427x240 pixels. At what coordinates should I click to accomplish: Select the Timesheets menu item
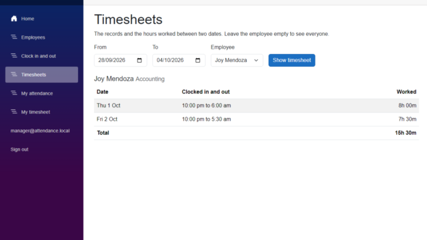tap(41, 75)
